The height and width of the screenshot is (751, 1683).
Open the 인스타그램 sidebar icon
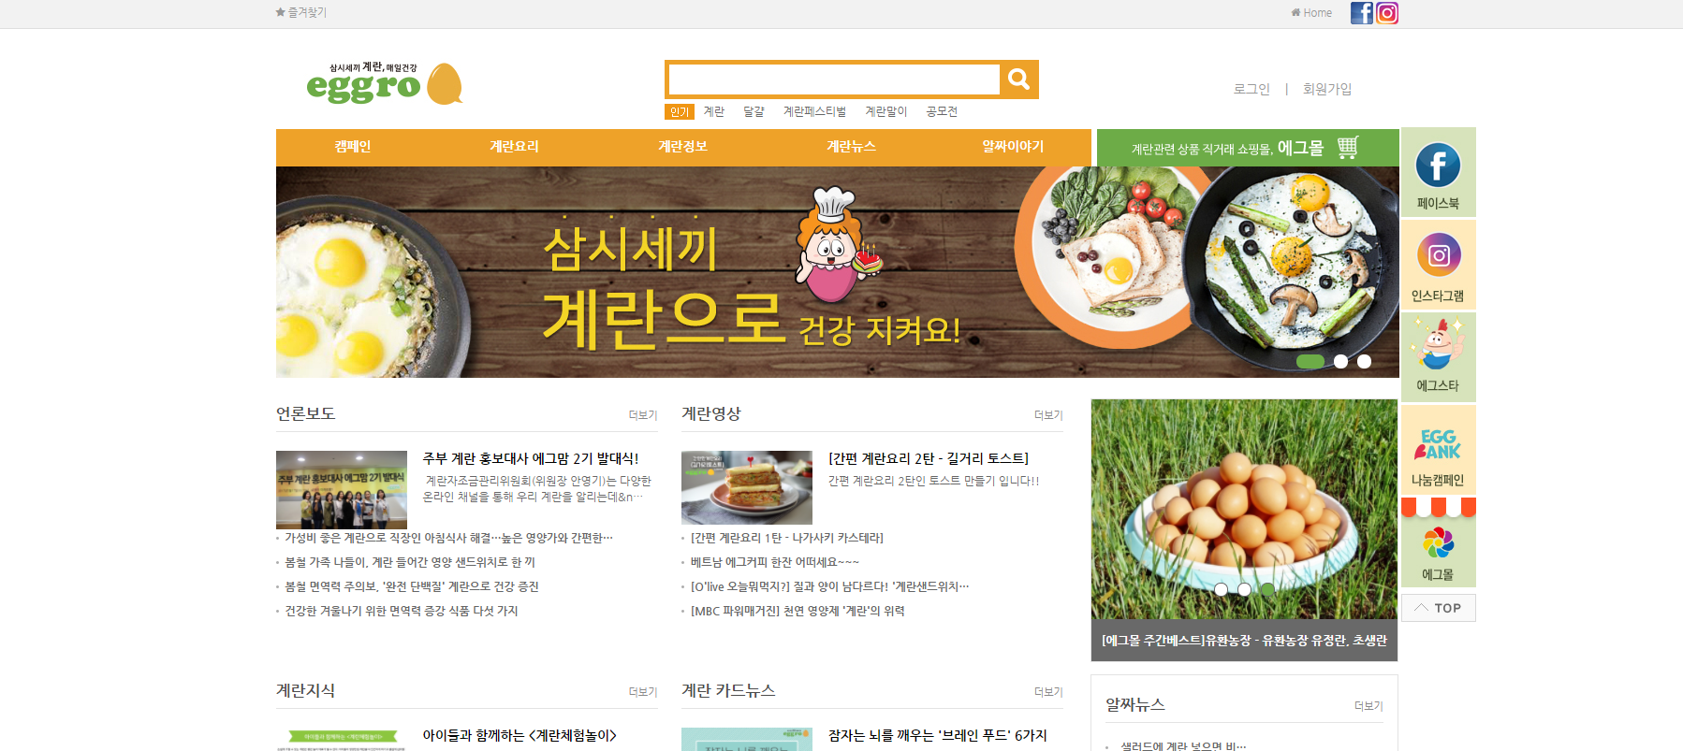pos(1438,265)
